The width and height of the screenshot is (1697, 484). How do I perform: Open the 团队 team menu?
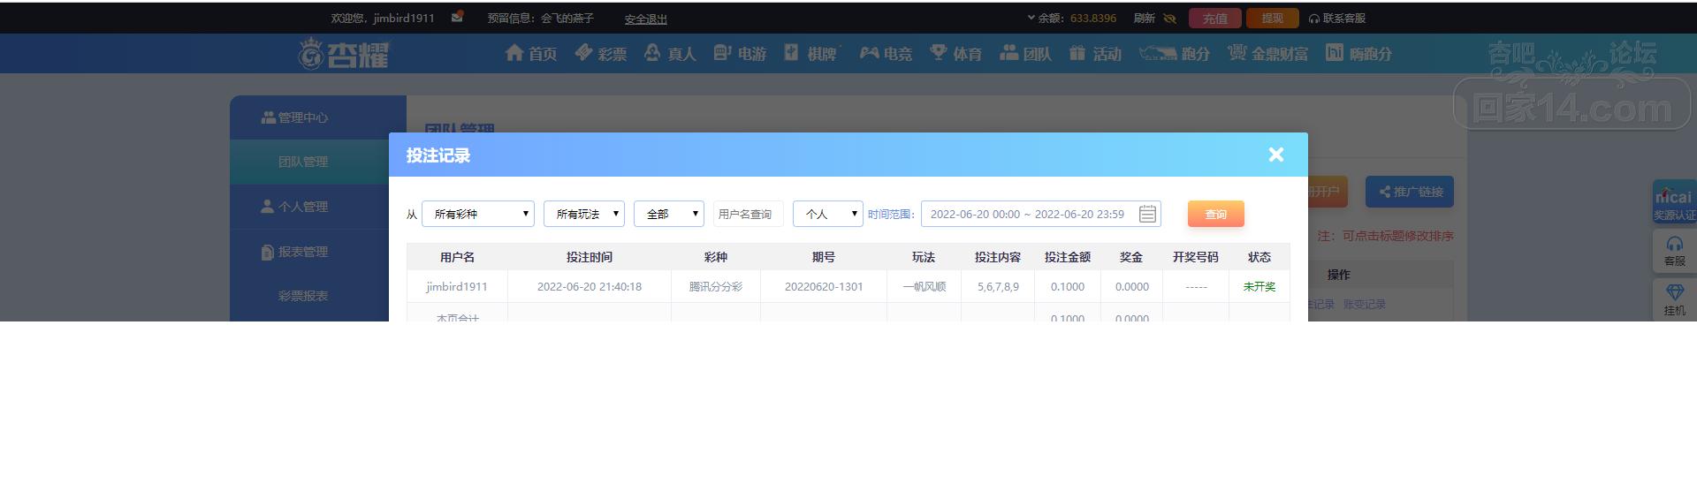click(x=1025, y=53)
